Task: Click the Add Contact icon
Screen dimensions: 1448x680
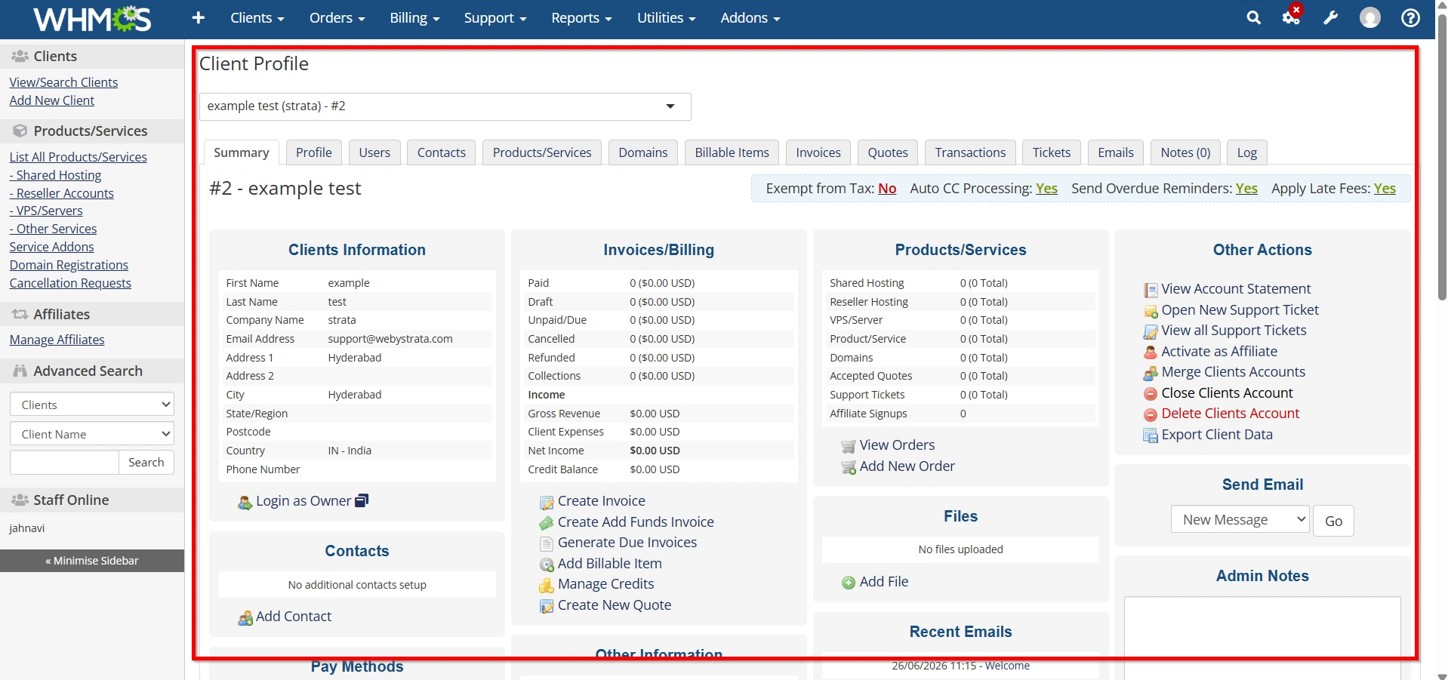Action: pos(245,618)
